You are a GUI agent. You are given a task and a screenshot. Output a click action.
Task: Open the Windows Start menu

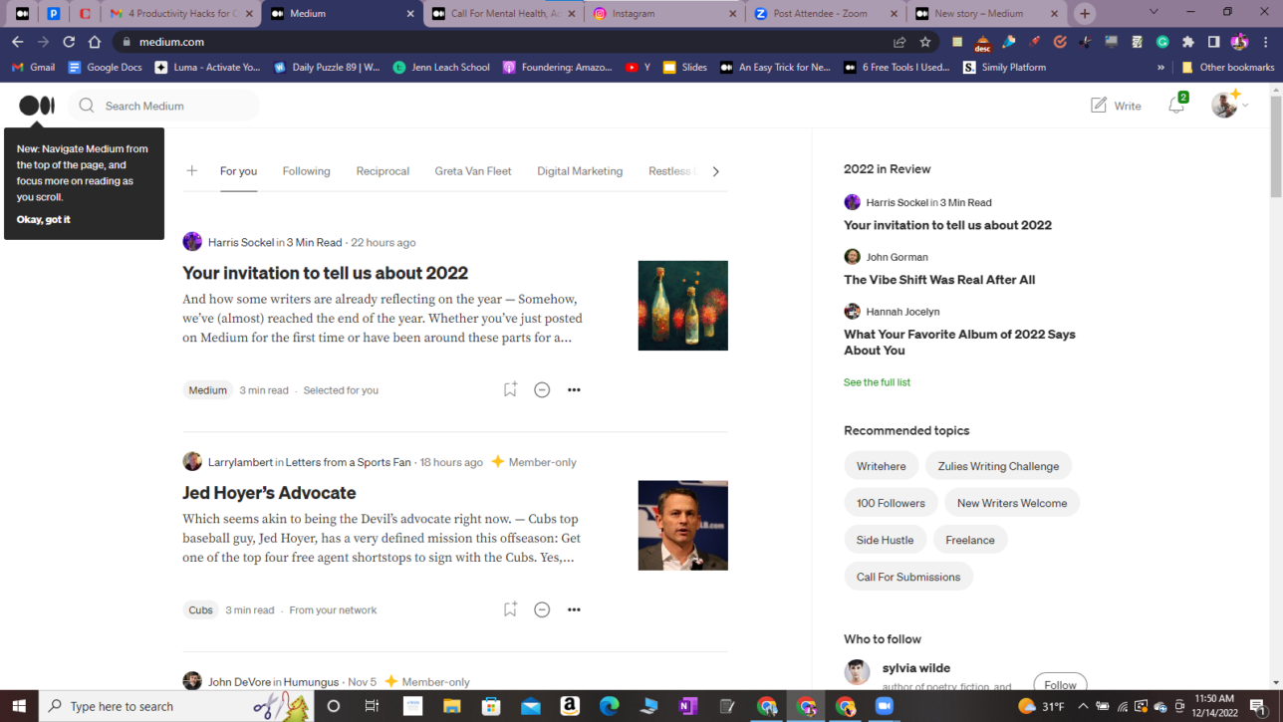pos(19,706)
